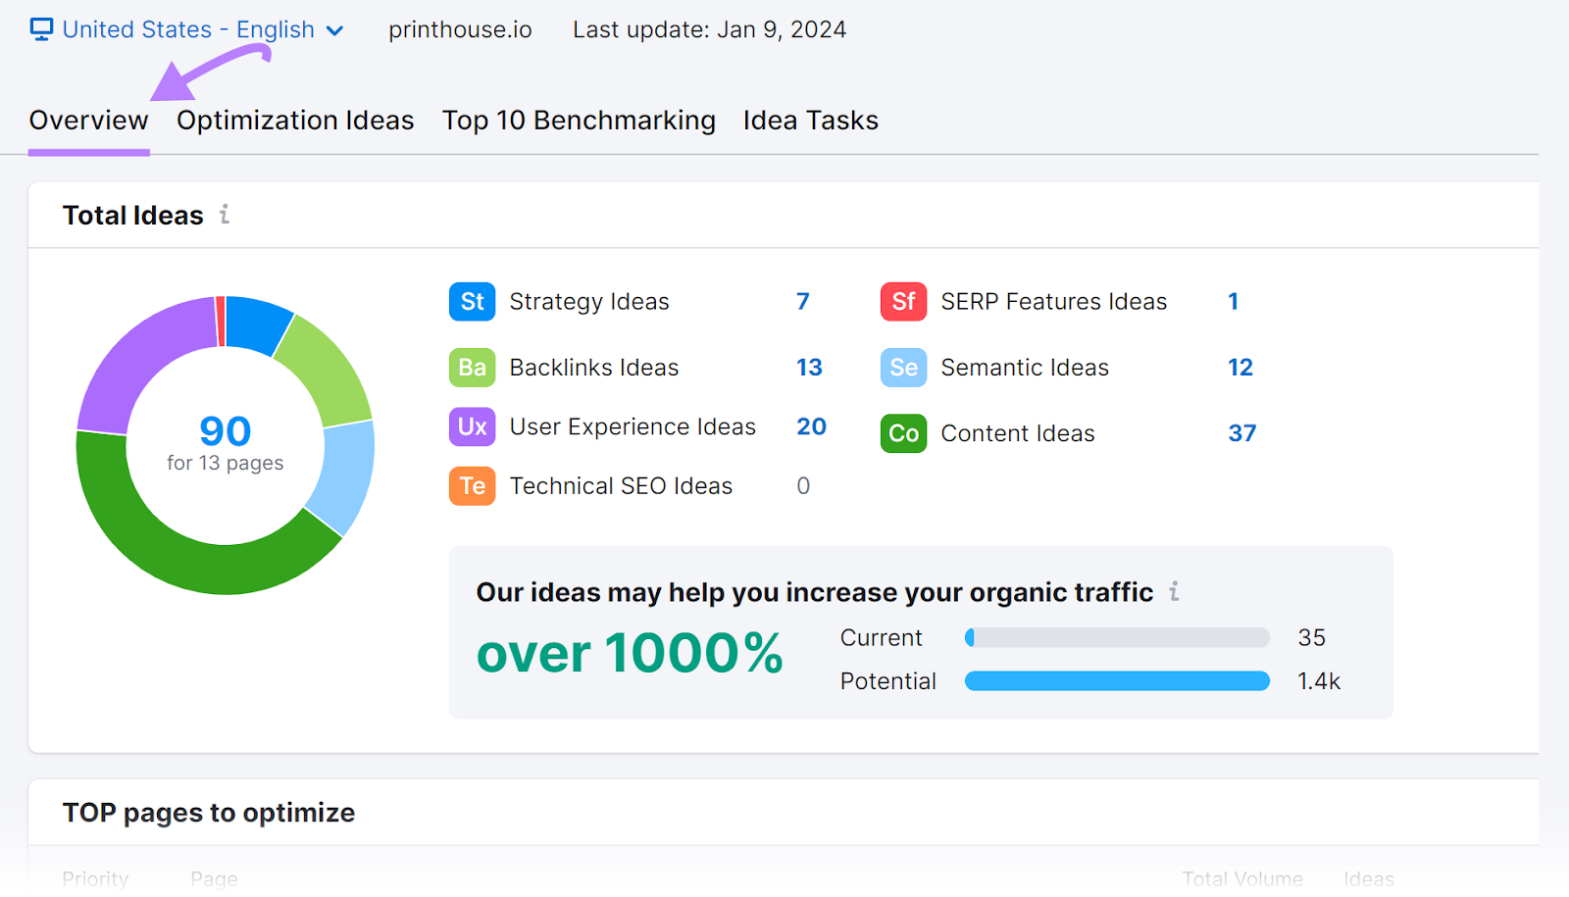
Task: Open the TOP pages to optimize section
Action: (208, 812)
